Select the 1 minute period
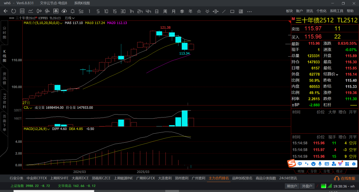This screenshot has width=359, height=192. click(x=89, y=11)
